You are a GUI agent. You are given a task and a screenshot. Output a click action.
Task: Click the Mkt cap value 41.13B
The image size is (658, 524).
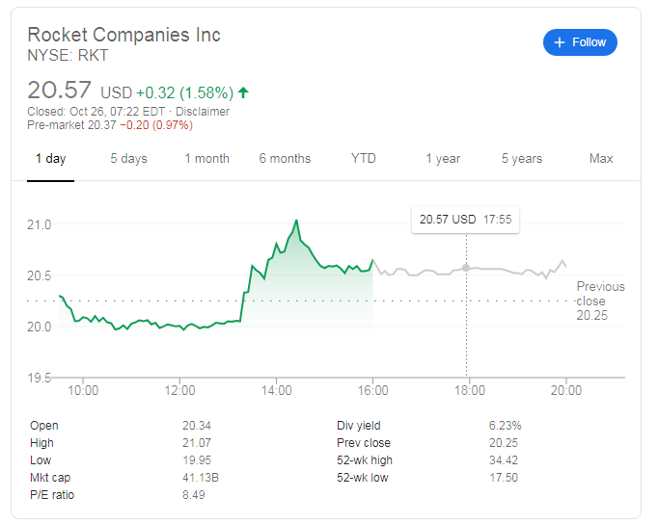coord(201,478)
